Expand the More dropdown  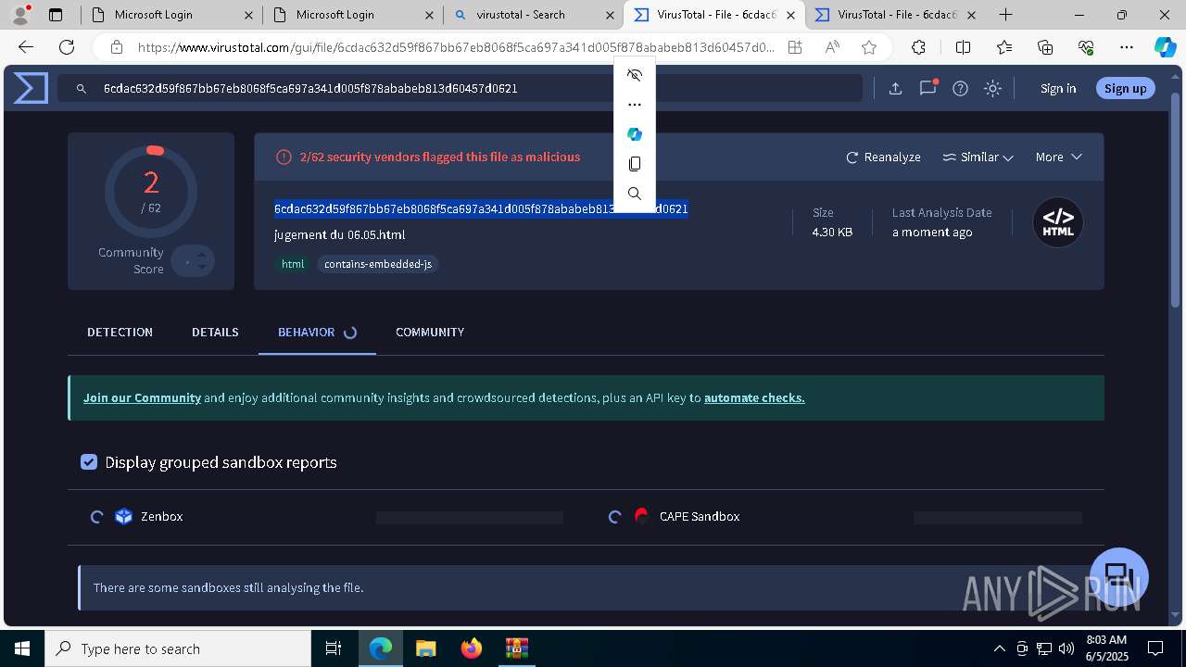(1058, 157)
